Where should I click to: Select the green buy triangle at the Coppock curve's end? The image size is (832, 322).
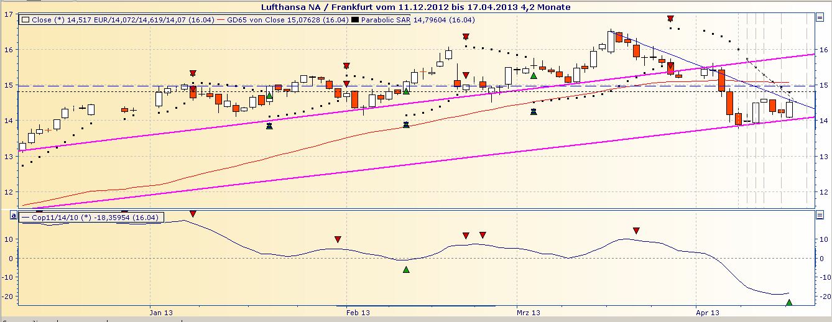click(x=789, y=303)
